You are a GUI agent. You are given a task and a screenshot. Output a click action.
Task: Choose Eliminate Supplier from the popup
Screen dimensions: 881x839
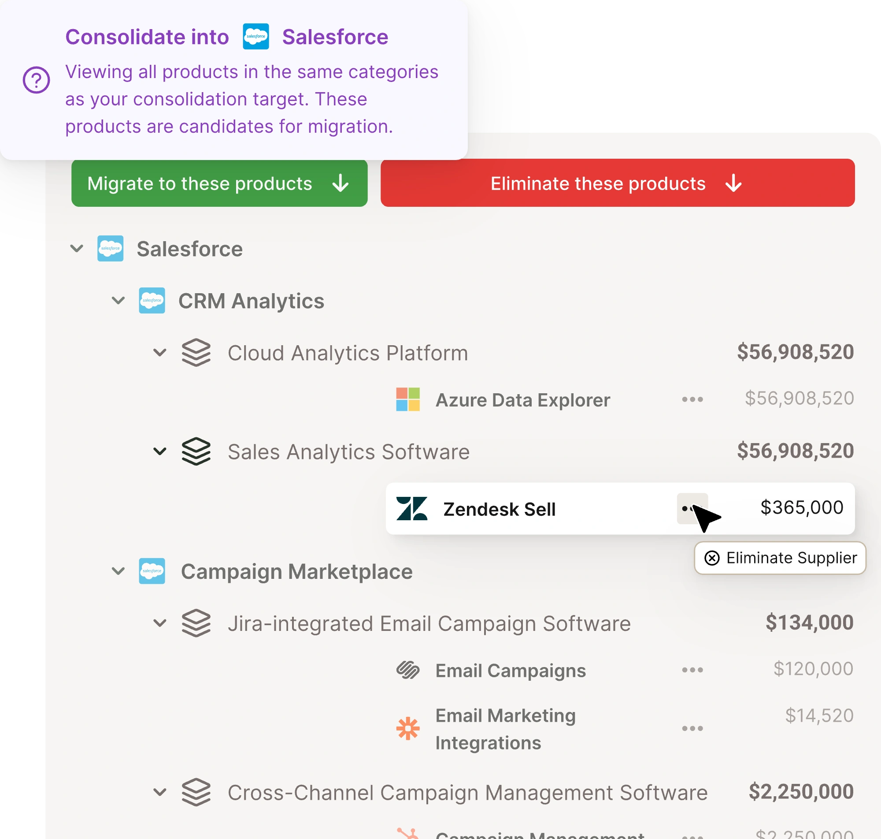pyautogui.click(x=780, y=558)
